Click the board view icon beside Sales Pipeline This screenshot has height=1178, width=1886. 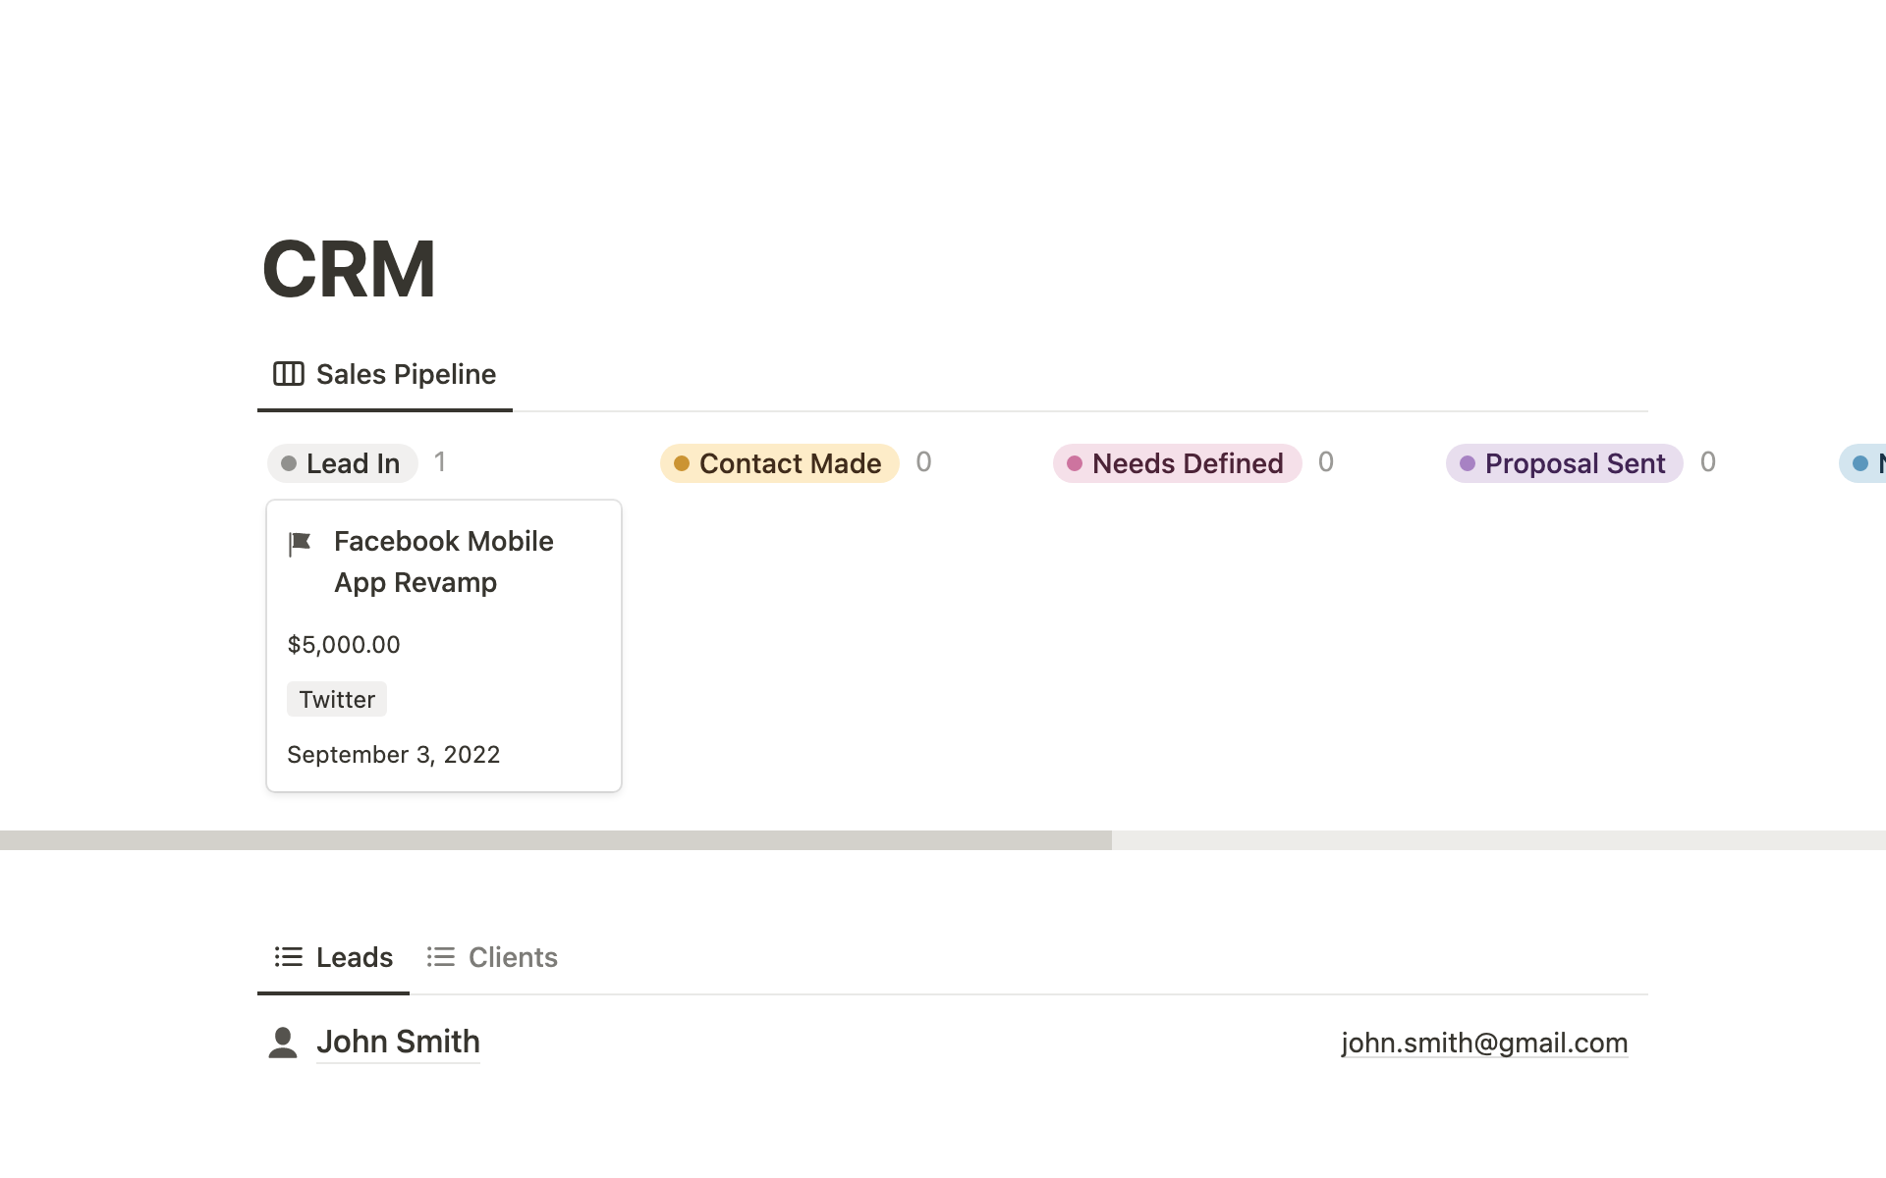click(x=288, y=374)
